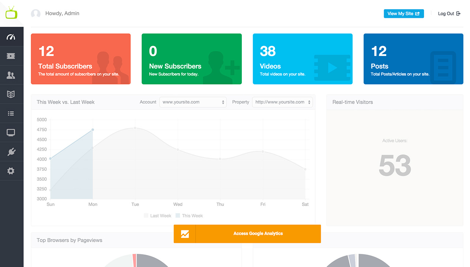Click the '53' active users number
This screenshot has width=470, height=267.
[x=395, y=165]
